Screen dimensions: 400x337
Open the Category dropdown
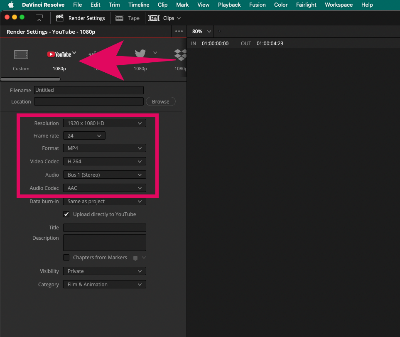(x=105, y=285)
